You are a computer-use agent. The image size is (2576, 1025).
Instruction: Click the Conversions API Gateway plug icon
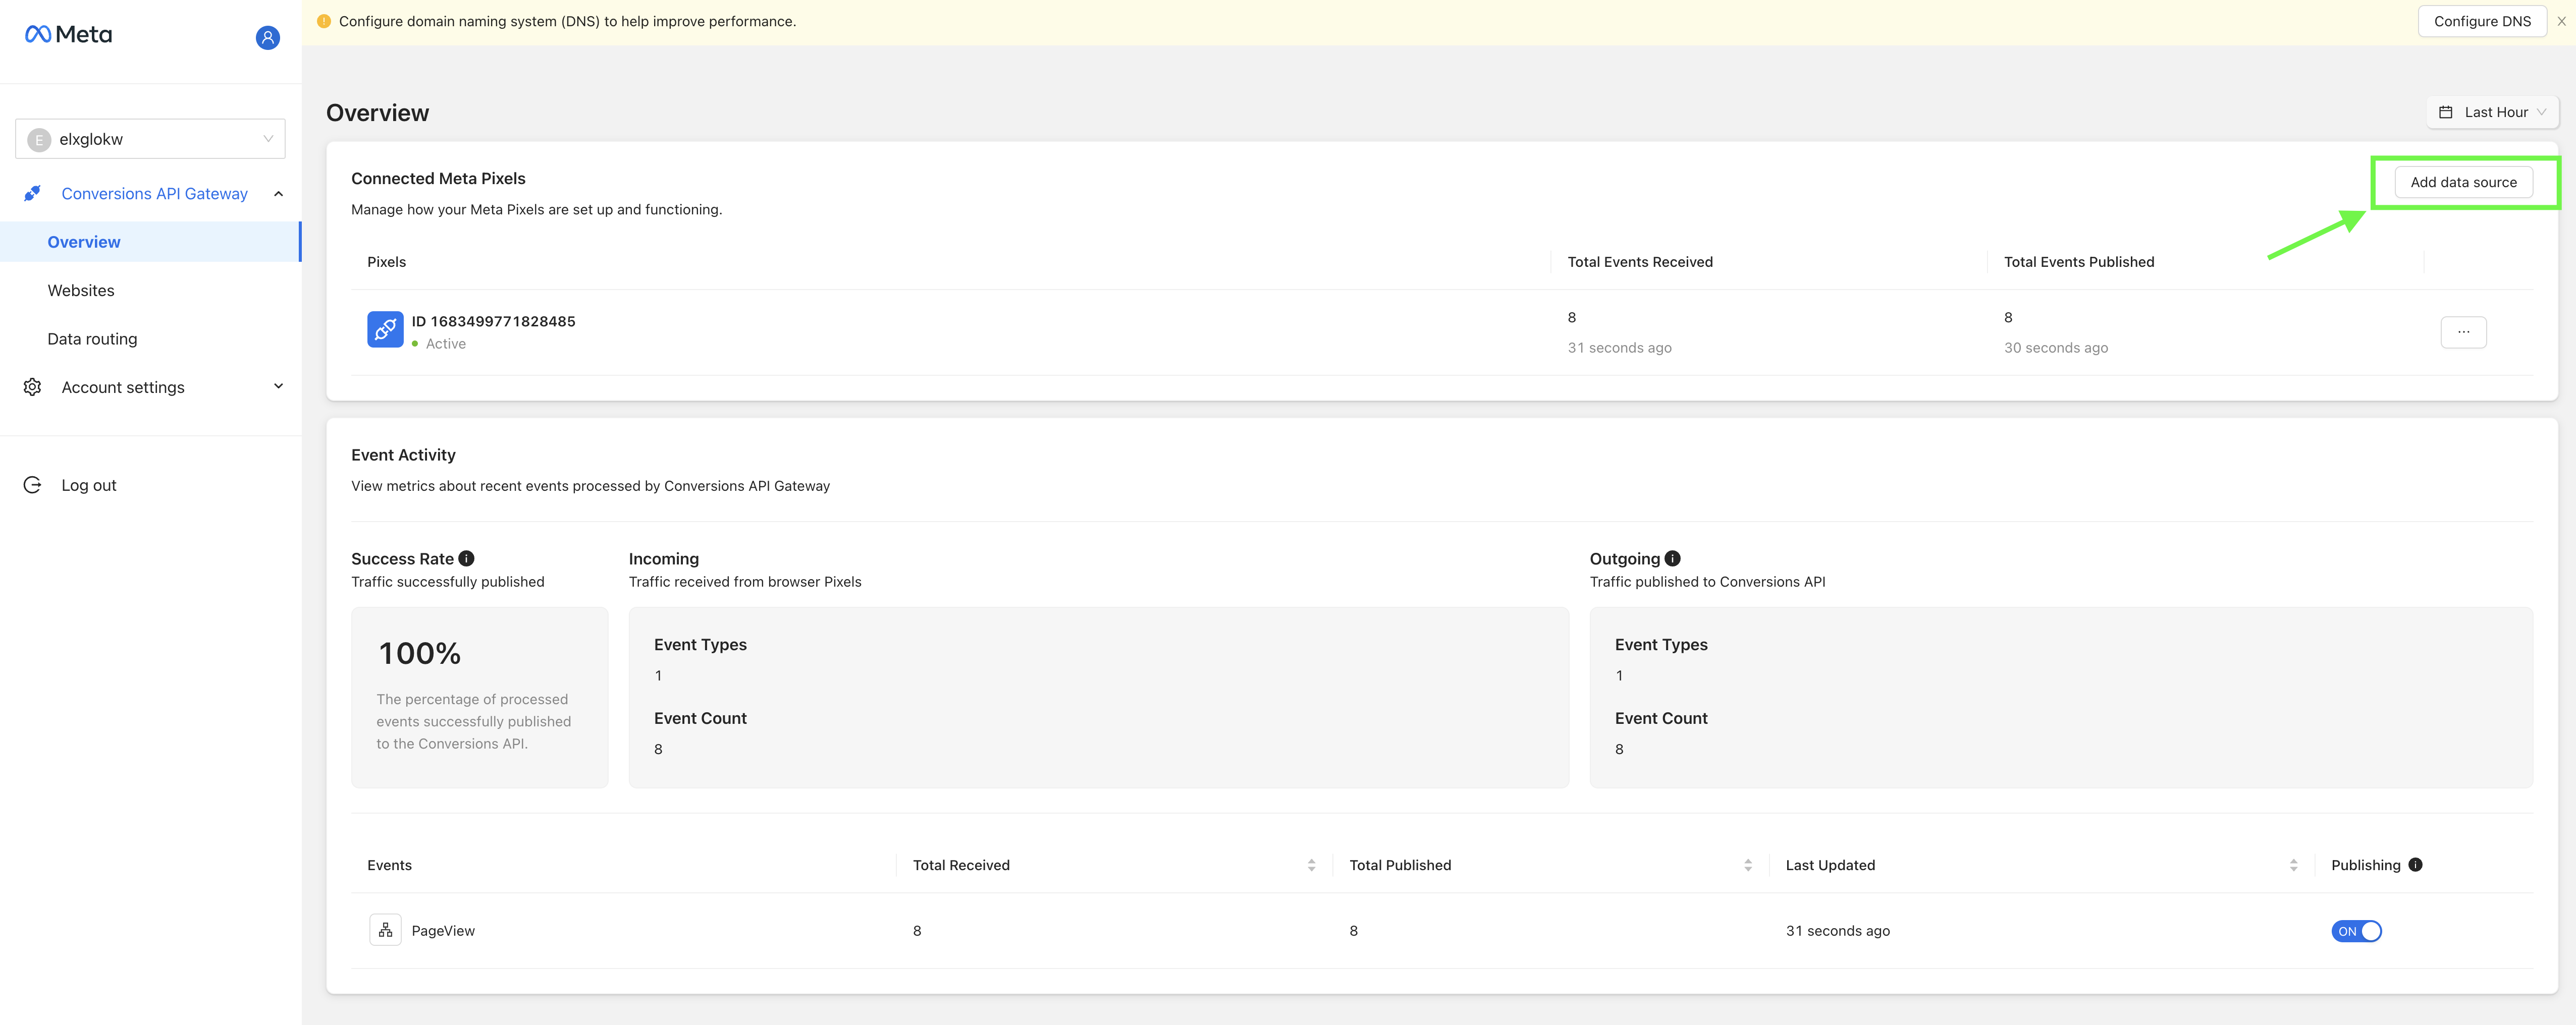point(33,194)
